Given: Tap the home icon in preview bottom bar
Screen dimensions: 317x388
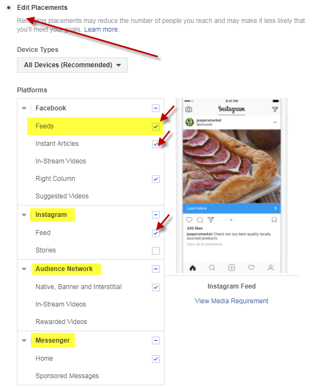Looking at the screenshot, I should [192, 268].
